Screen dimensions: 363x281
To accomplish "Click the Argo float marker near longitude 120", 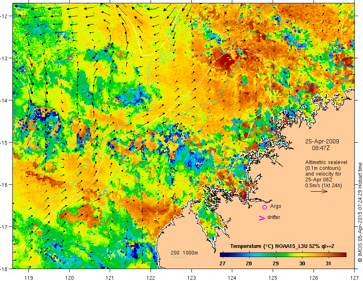I will [x=71, y=58].
